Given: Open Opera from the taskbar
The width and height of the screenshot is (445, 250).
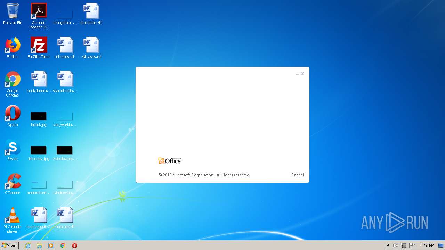Looking at the screenshot, I should pos(74,245).
